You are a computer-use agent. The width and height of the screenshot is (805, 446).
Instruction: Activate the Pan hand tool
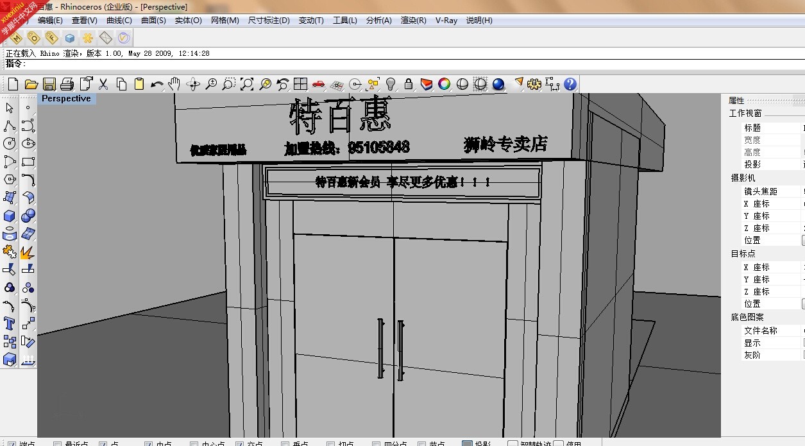click(x=174, y=84)
